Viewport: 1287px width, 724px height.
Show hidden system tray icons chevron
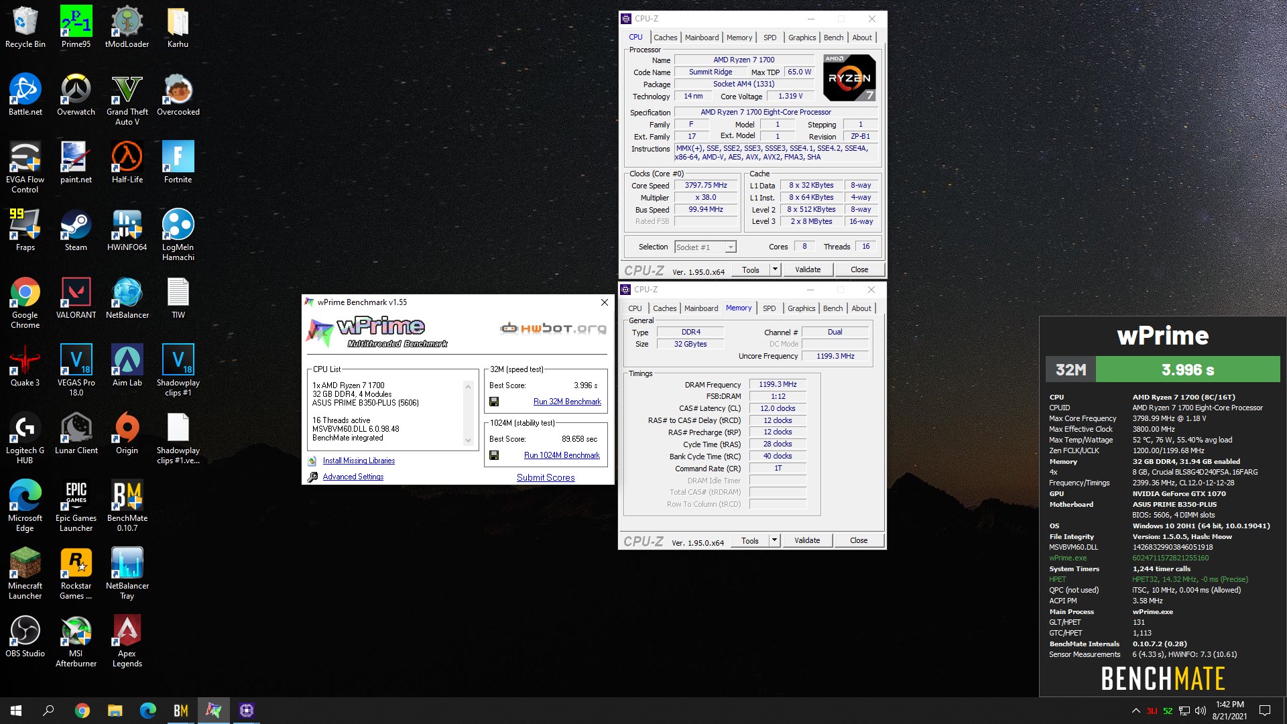(1136, 711)
